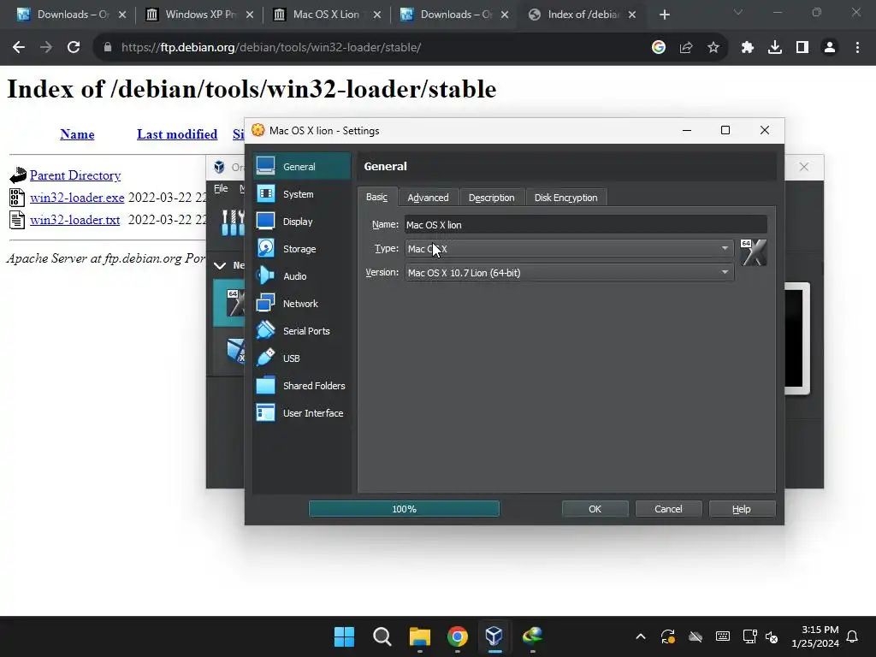Viewport: 876px width, 657px height.
Task: Open the win32-loader.exe link
Action: pyautogui.click(x=77, y=198)
